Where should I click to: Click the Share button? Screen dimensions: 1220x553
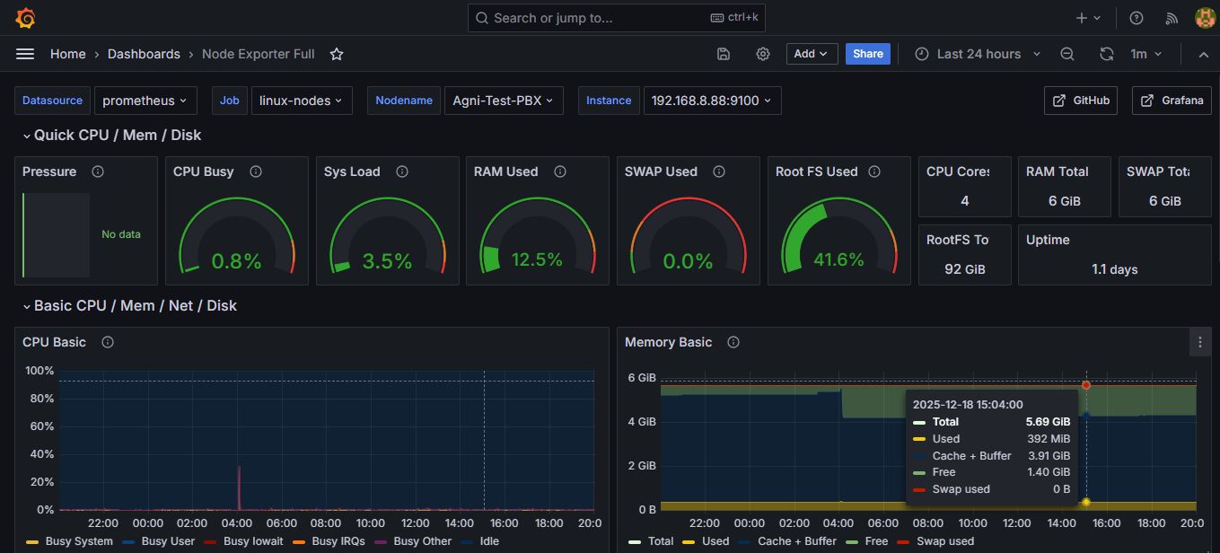868,54
